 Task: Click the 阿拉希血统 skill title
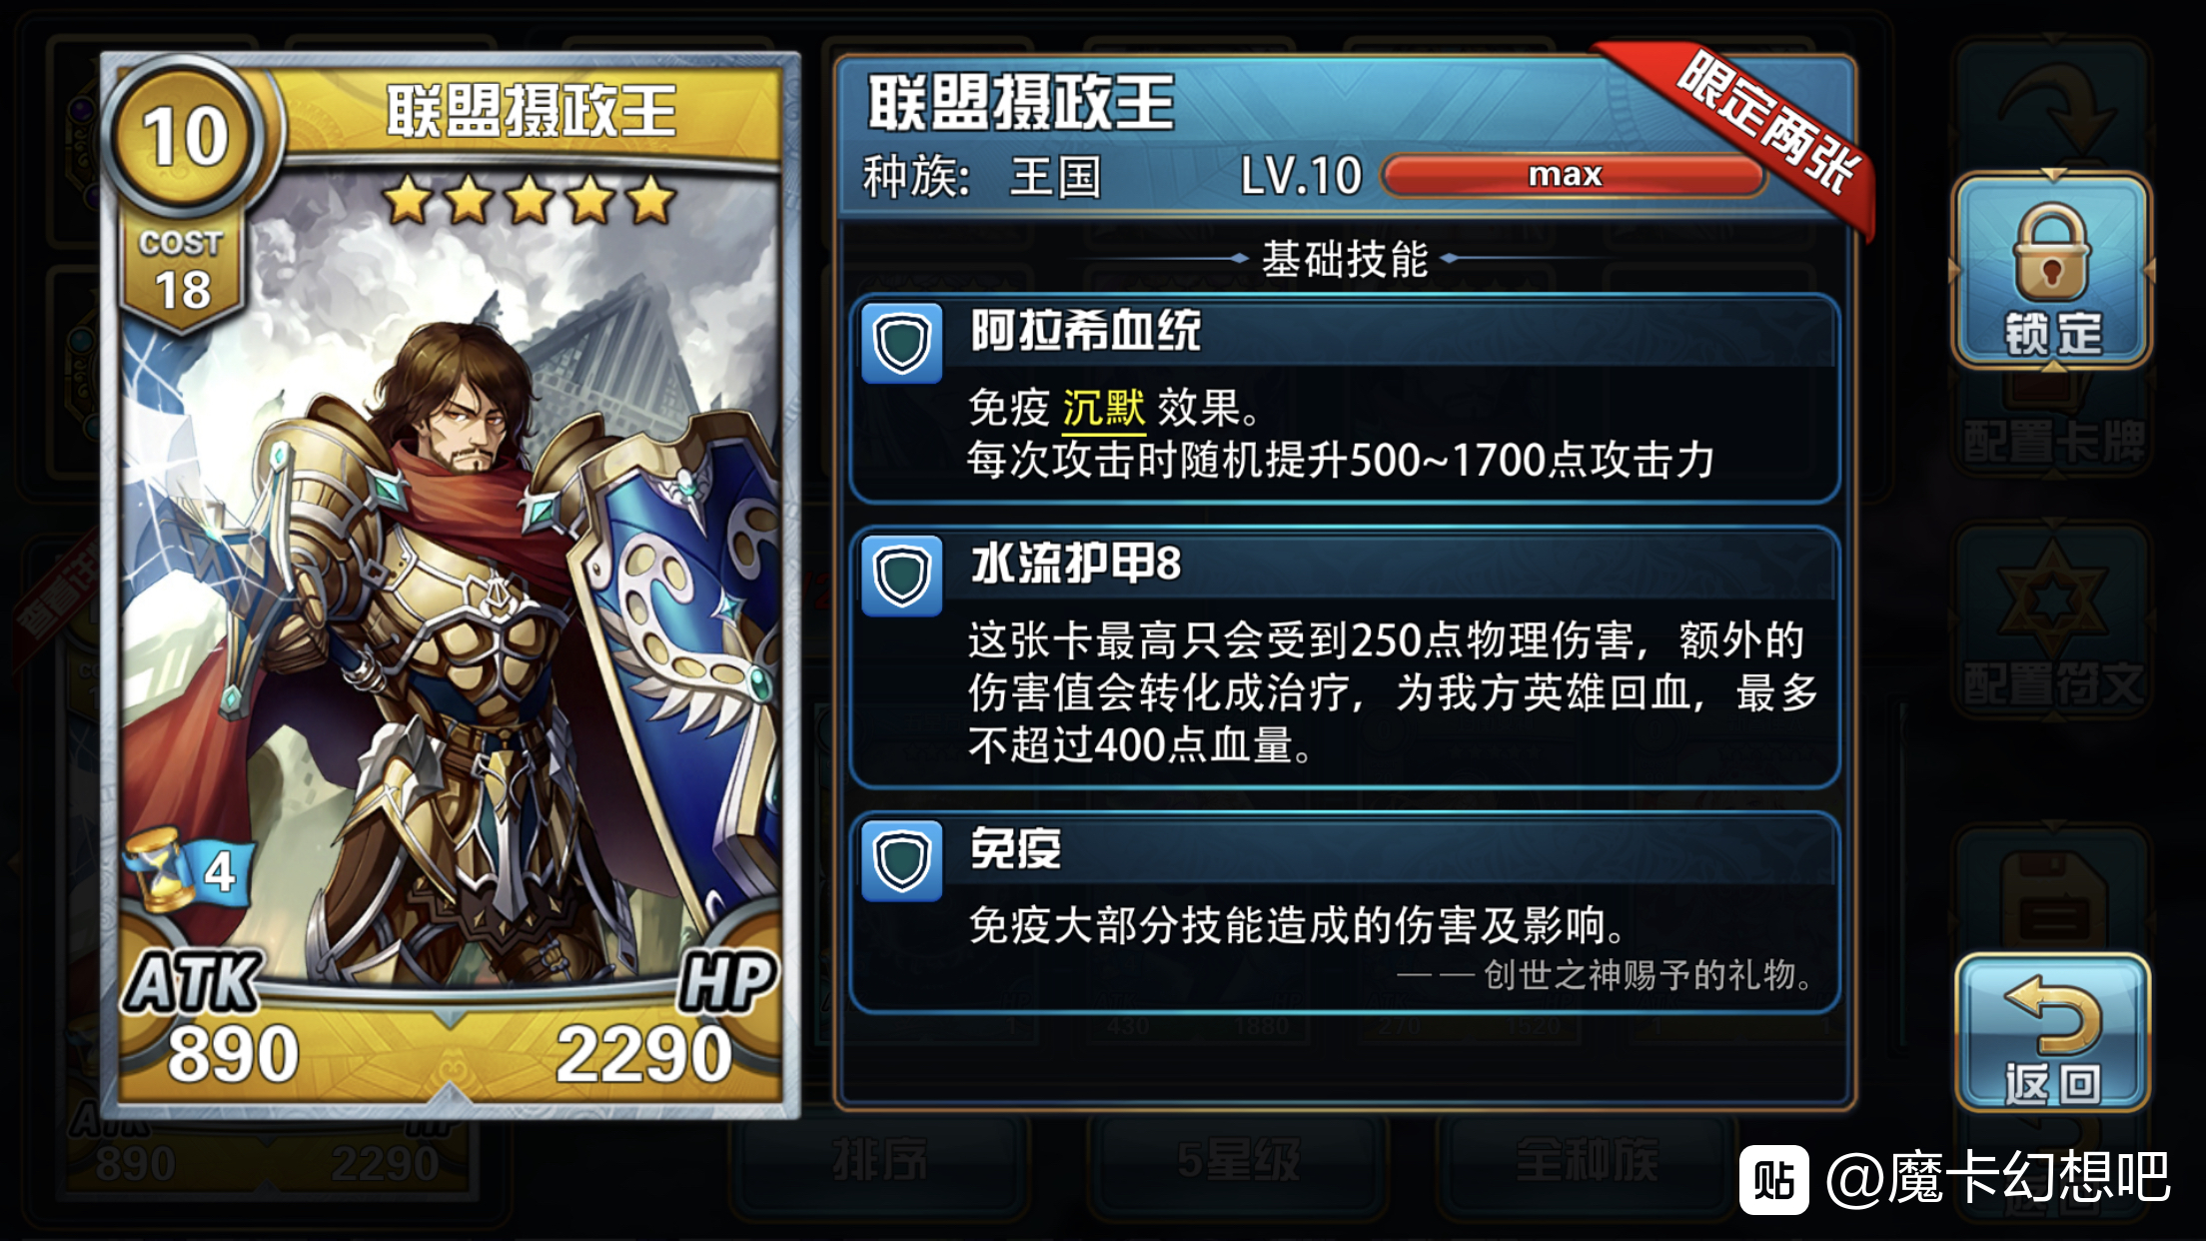(1086, 331)
